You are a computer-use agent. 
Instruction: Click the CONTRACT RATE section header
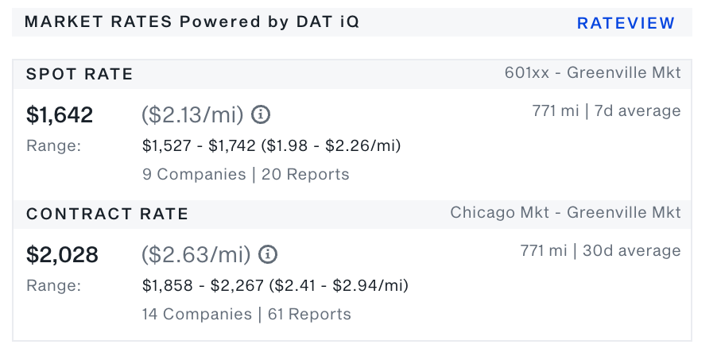tap(107, 214)
